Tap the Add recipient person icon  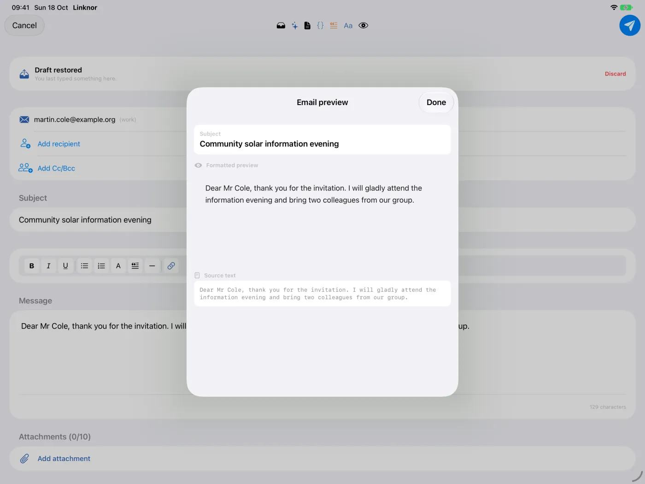pos(25,143)
